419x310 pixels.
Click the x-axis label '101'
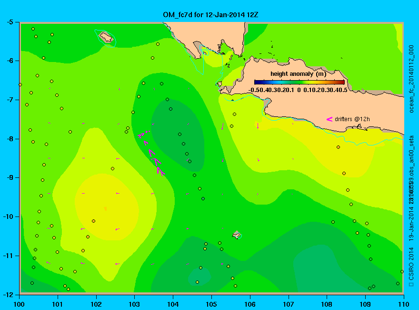[x=58, y=304]
